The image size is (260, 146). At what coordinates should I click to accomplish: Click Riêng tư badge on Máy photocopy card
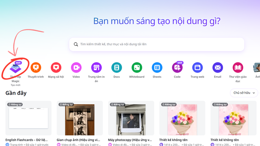click(x=117, y=105)
